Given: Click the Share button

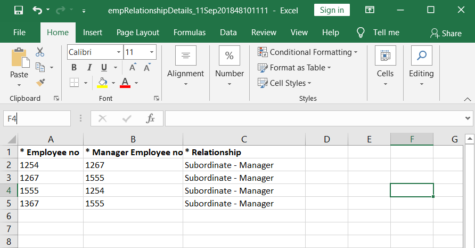Looking at the screenshot, I should click(x=446, y=34).
